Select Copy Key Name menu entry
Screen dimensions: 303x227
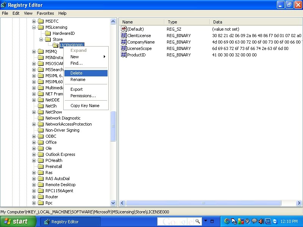pyautogui.click(x=86, y=106)
